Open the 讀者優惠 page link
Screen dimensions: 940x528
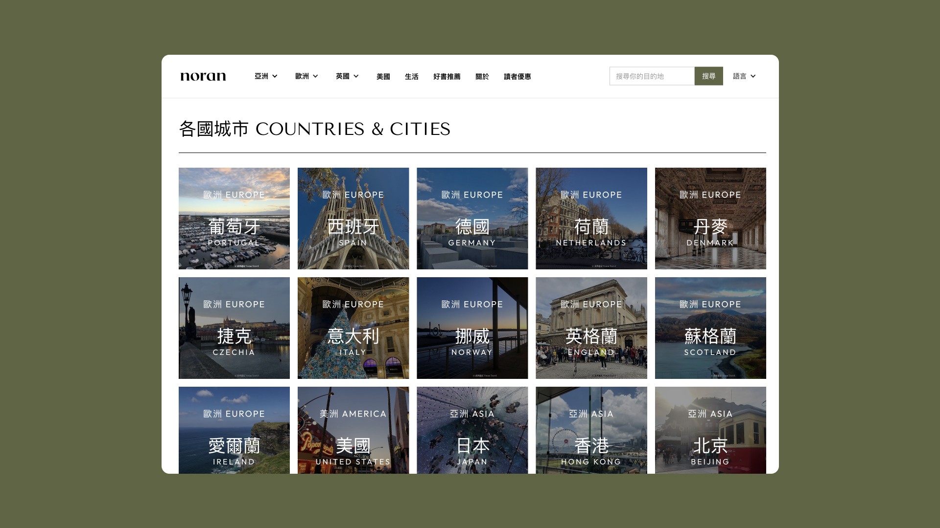click(x=517, y=77)
